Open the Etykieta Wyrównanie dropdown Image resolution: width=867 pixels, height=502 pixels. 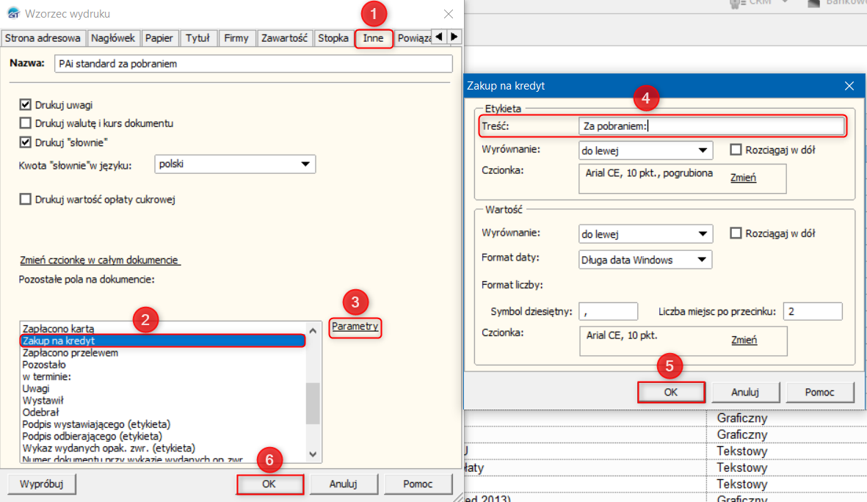click(646, 150)
